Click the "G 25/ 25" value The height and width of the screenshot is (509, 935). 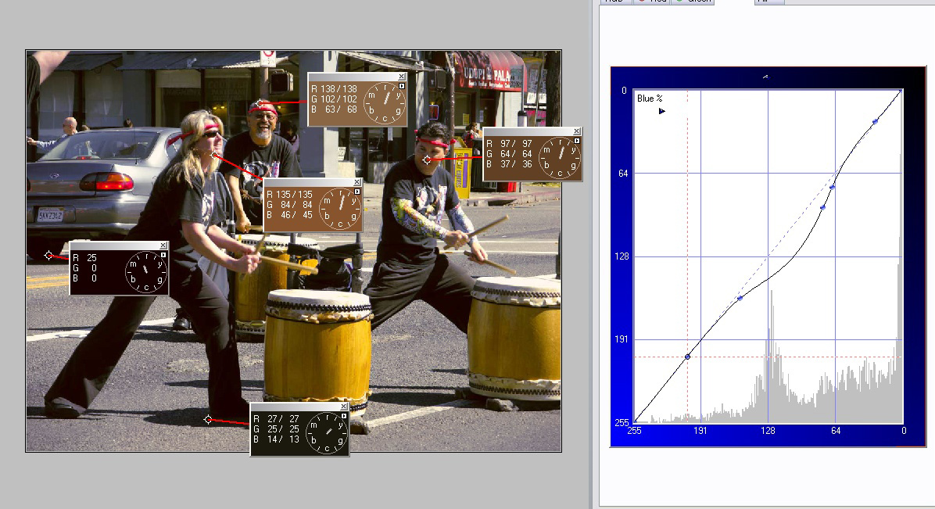coord(276,429)
